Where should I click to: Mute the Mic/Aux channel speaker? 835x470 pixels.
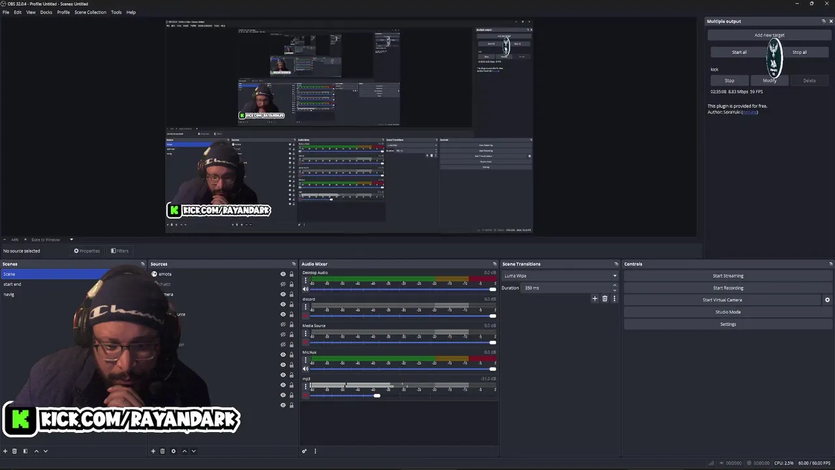(x=306, y=369)
